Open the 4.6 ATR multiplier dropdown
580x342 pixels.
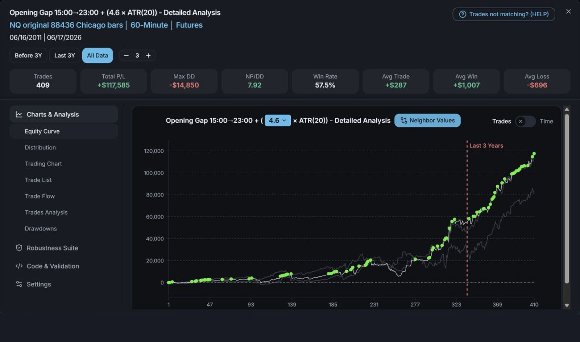point(278,121)
